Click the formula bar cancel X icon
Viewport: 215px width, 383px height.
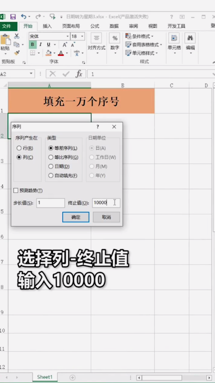tap(52, 74)
